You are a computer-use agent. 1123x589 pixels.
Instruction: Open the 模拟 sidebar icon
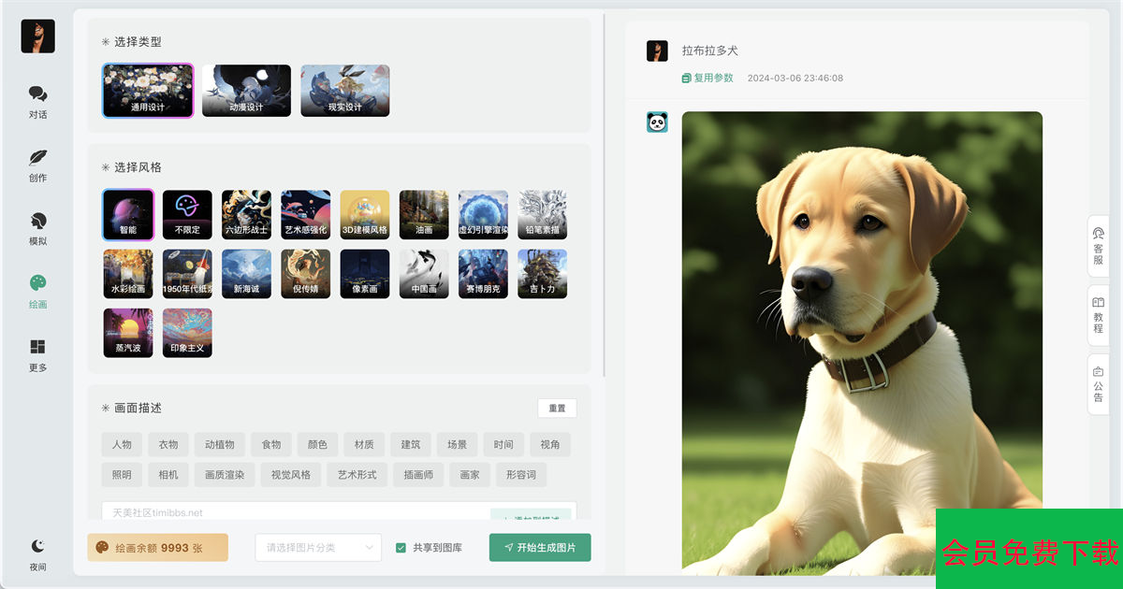(x=37, y=222)
